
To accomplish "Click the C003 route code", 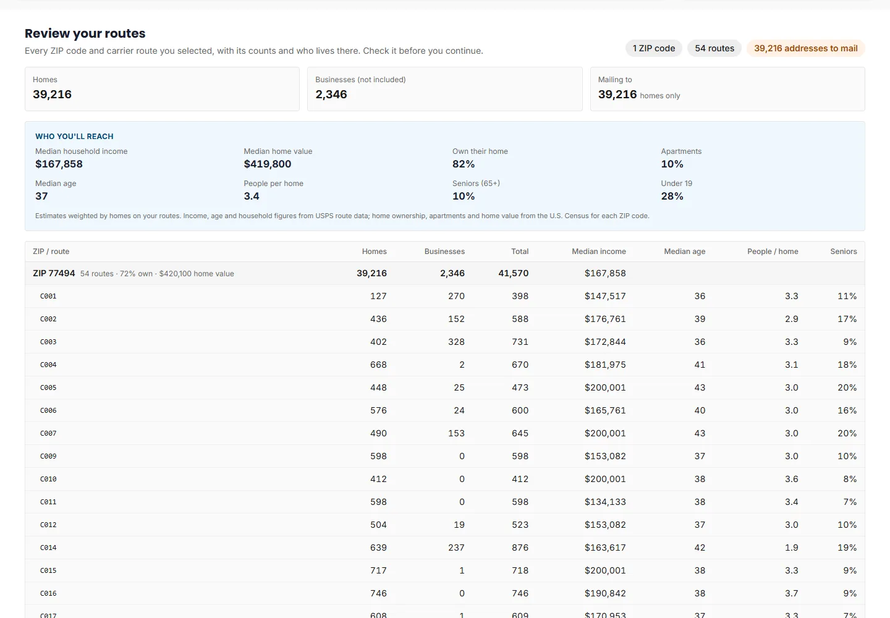I will coord(48,342).
